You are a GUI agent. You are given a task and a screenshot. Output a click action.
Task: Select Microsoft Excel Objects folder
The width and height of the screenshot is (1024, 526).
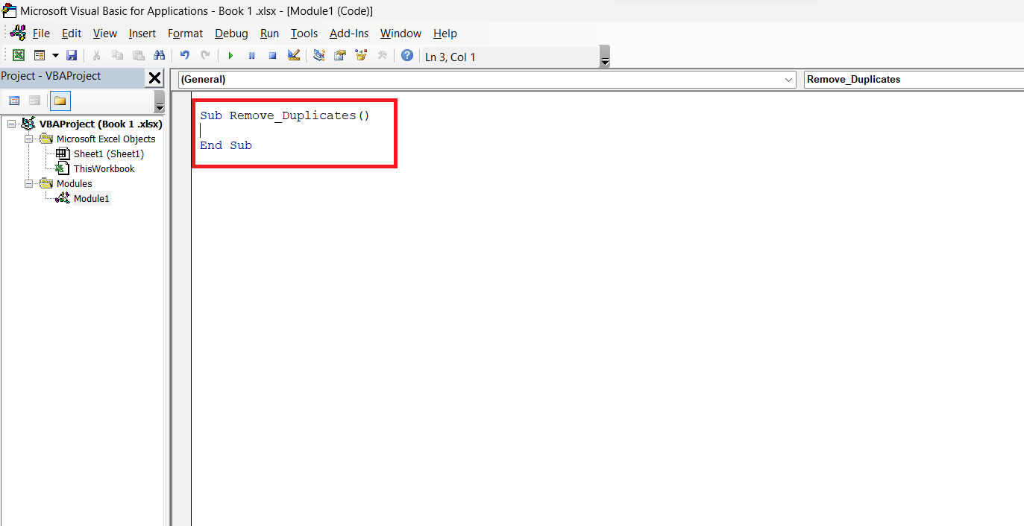[106, 139]
